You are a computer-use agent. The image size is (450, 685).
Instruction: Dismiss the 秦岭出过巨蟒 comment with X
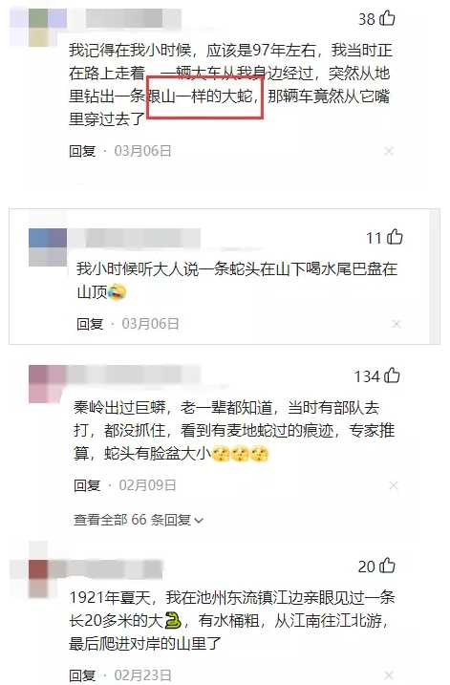394,485
